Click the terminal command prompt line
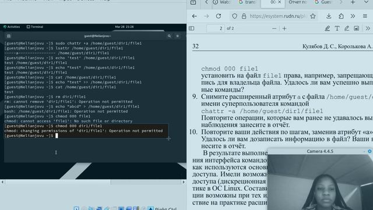 31,136
